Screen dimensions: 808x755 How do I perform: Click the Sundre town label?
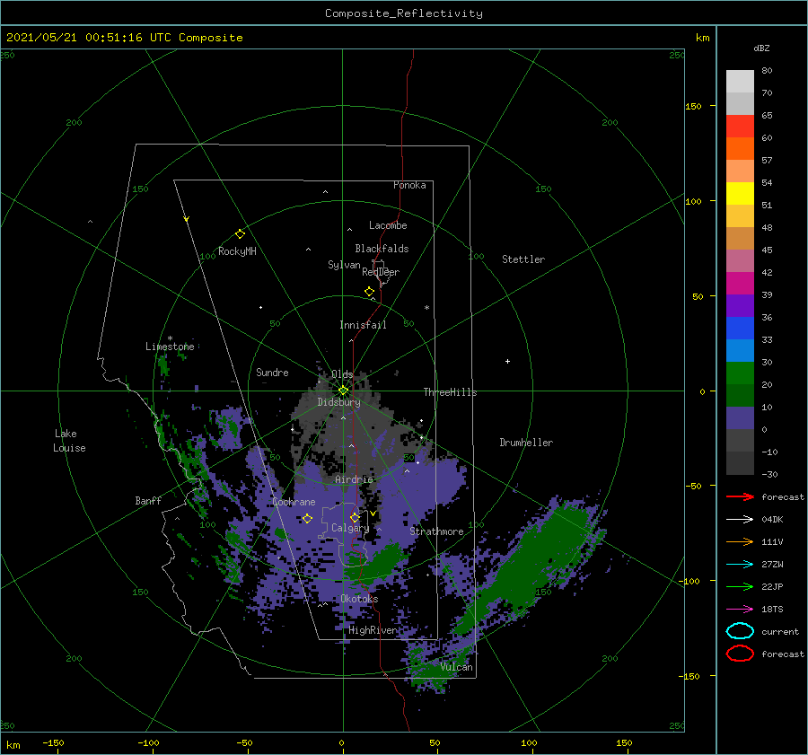pyautogui.click(x=272, y=372)
